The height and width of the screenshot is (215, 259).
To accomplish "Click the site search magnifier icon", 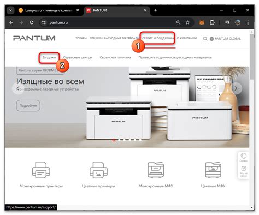I will (x=205, y=39).
